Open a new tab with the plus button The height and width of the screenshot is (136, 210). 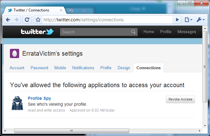pos(70,10)
